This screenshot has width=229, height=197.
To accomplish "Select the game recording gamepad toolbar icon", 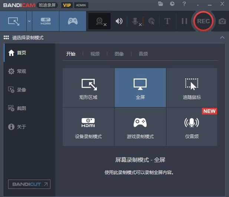I will click(x=73, y=21).
